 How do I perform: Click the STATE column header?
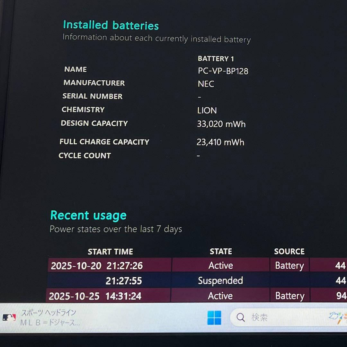click(x=221, y=251)
